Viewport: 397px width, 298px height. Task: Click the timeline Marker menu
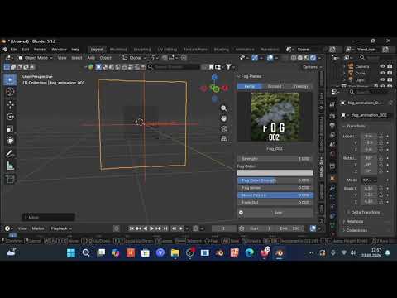click(x=38, y=228)
